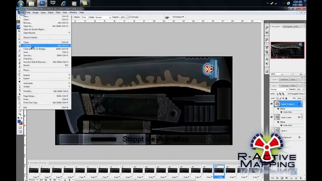Click the delete layer trash icon

coord(300,178)
